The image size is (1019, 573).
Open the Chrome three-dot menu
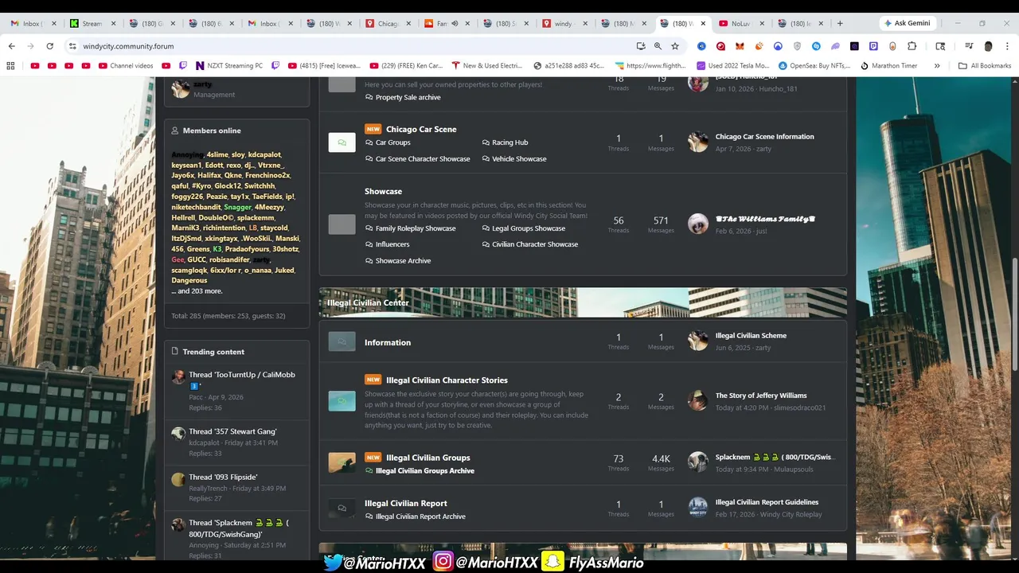pos(1006,46)
